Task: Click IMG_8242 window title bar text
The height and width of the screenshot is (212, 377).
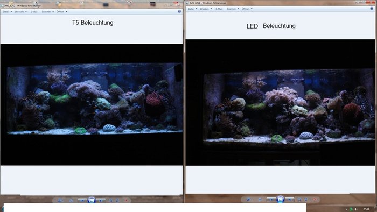Action: pos(23,6)
